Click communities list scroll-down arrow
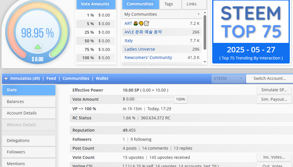The image size is (293, 167). [x=205, y=62]
